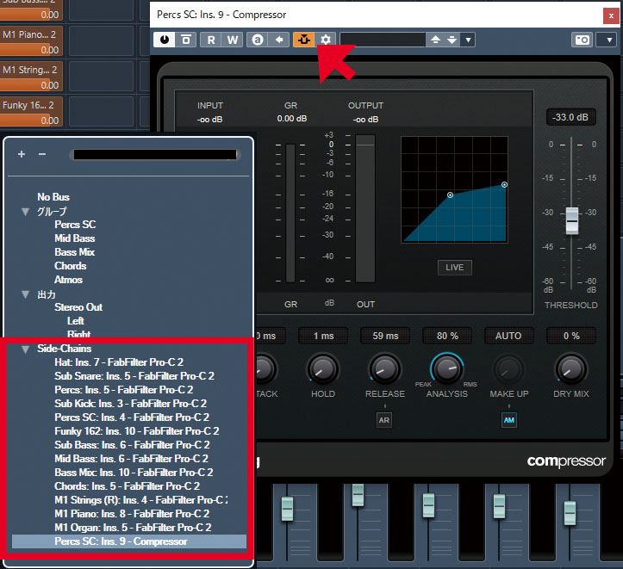
Task: Select Left channel under Stereo Out
Action: point(76,321)
